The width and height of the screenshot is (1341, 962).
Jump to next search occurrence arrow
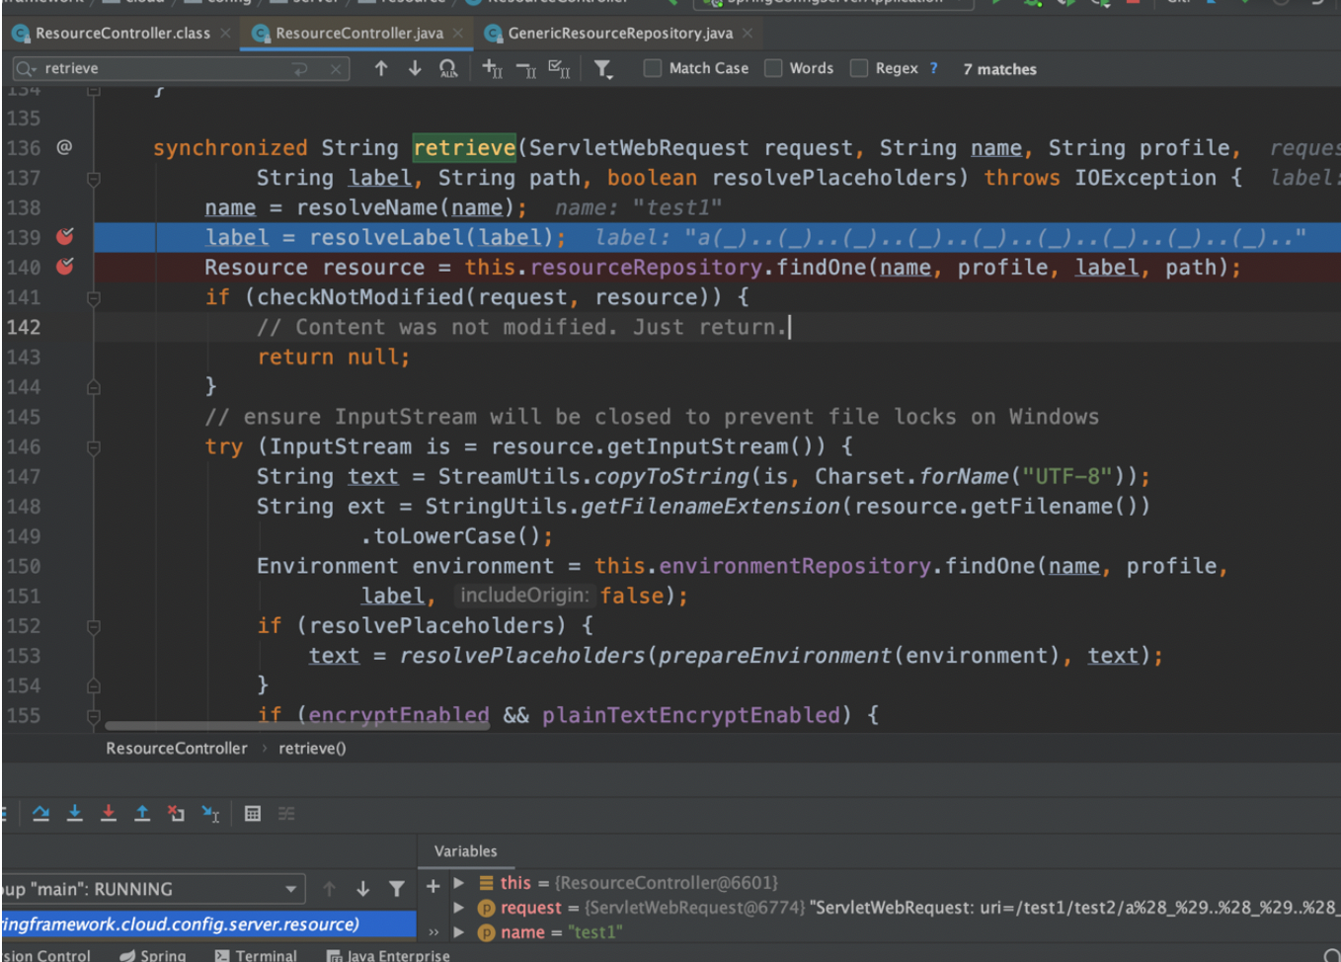(x=415, y=68)
